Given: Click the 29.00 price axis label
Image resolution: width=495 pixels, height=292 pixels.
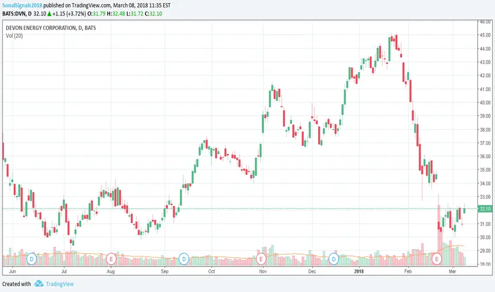Looking at the screenshot, I should (x=485, y=251).
